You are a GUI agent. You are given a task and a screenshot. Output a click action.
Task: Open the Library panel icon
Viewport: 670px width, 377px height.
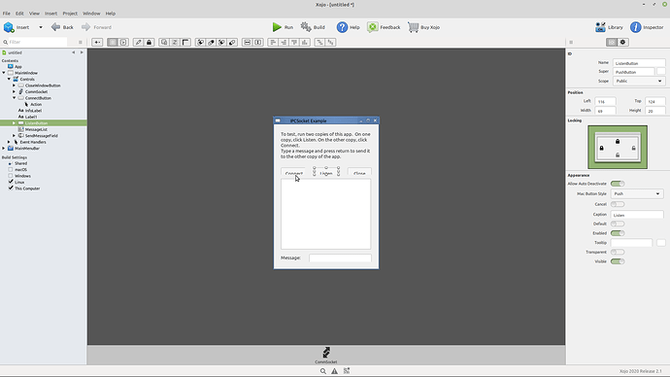click(x=600, y=27)
